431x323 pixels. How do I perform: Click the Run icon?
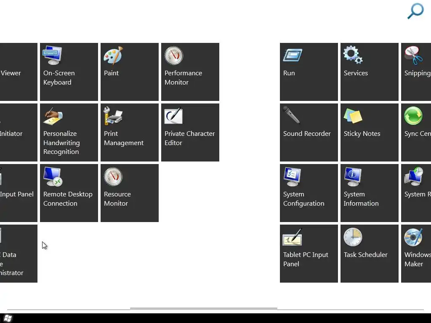pyautogui.click(x=293, y=55)
